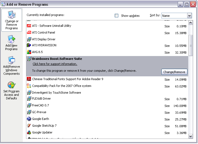Screen dimensions: 198x144
Task: Click the 51.08MB size of Google SketchUp
Action: pyautogui.click(x=181, y=126)
